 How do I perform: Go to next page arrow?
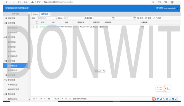(62, 99)
